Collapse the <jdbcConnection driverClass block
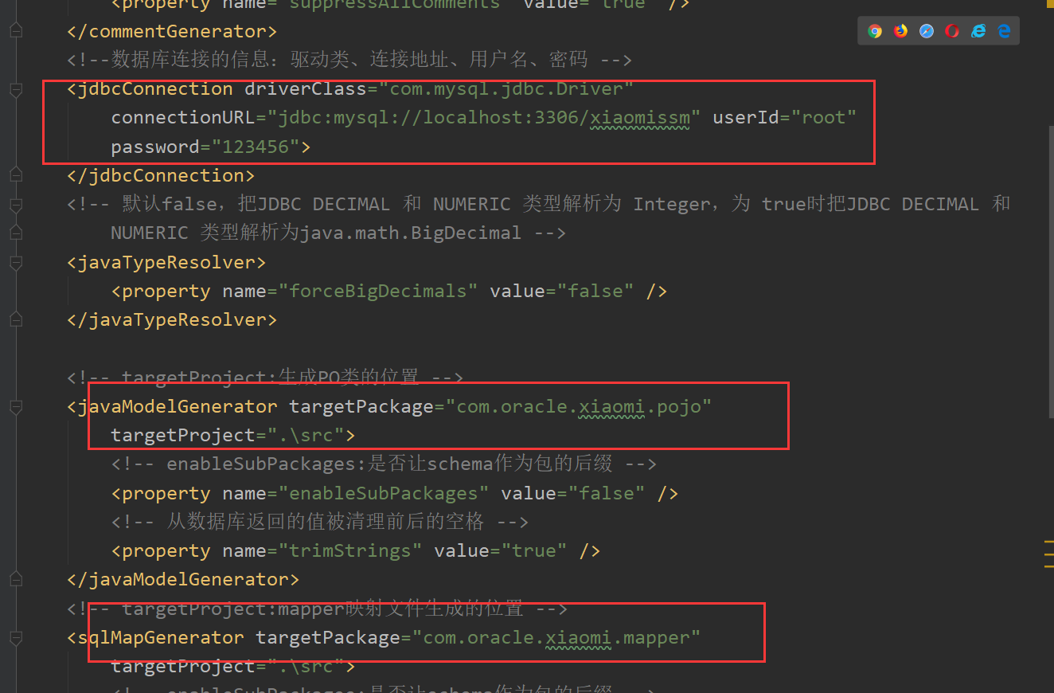Screen dimensions: 1054x693 tap(15, 89)
